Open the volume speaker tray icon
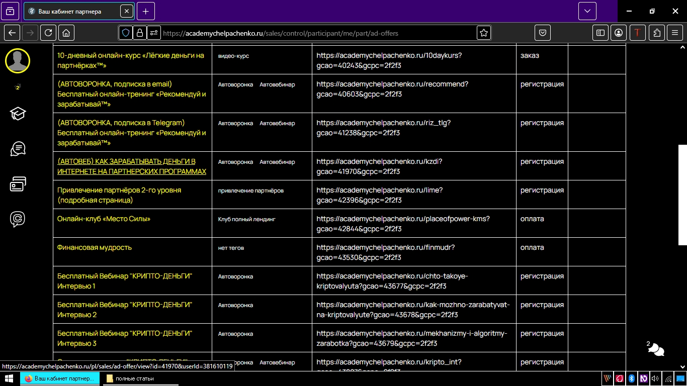 655,378
